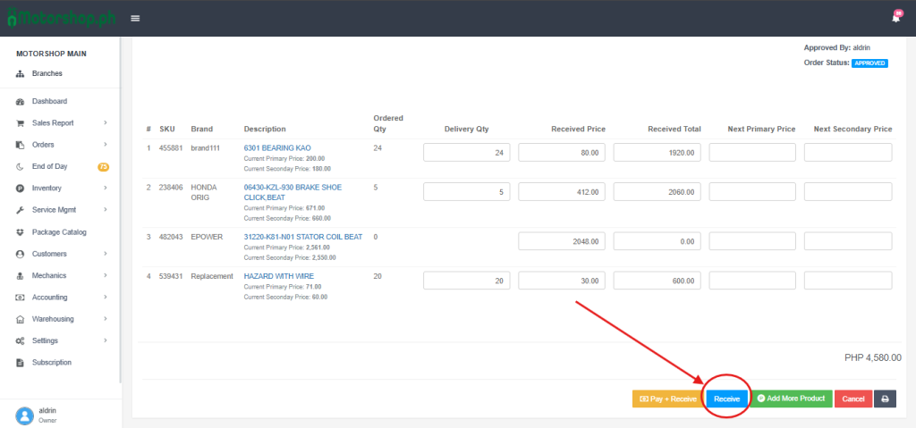Click the Add More Product button
The image size is (916, 428).
tap(791, 399)
